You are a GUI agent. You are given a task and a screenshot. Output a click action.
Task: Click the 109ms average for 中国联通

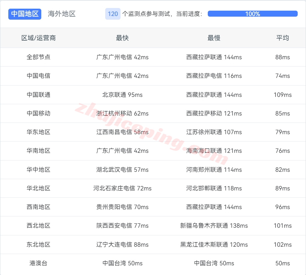pyautogui.click(x=283, y=95)
